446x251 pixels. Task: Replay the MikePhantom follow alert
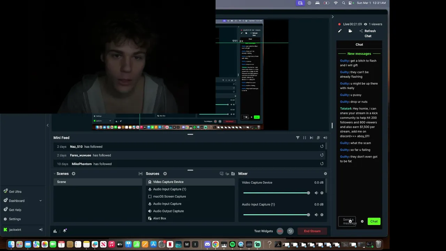pyautogui.click(x=322, y=163)
